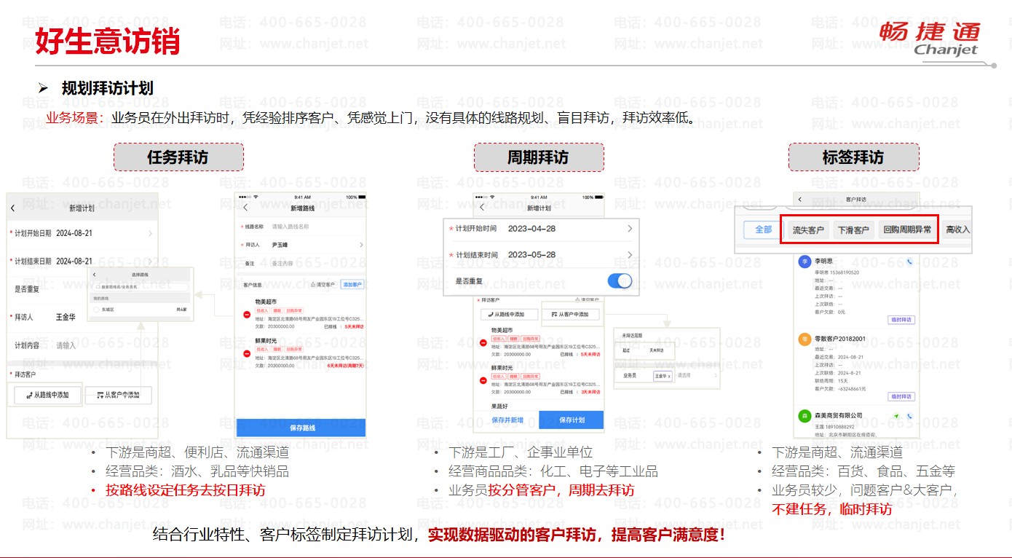Viewport: 1012px width, 558px height.
Task: Click 从路线中添加 on left 新增计划 screen
Action: pos(47,395)
